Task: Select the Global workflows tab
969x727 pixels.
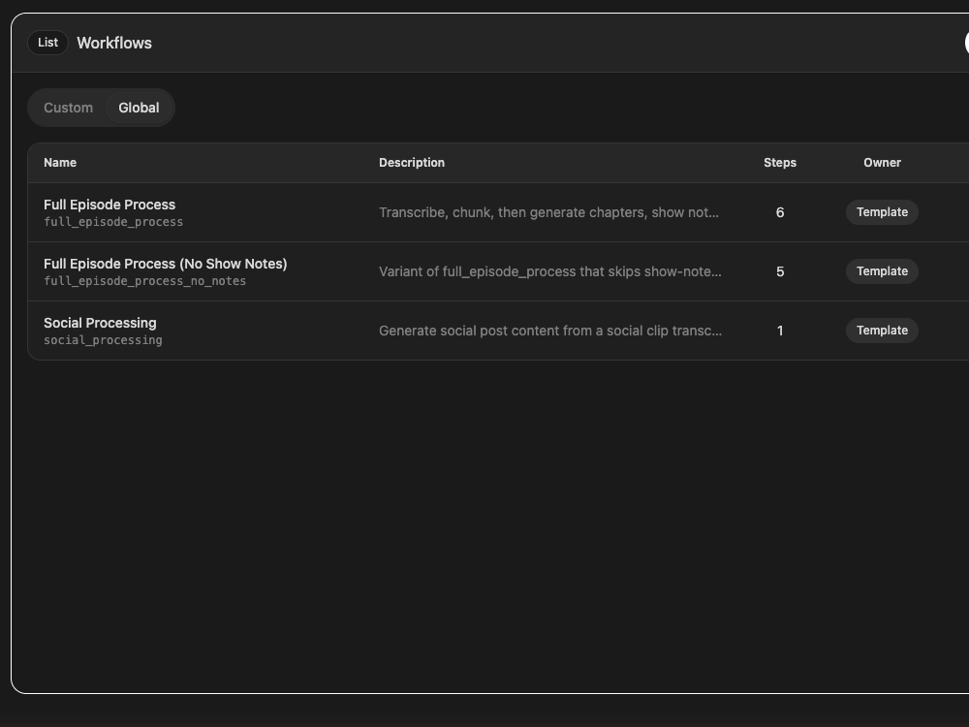Action: (139, 108)
